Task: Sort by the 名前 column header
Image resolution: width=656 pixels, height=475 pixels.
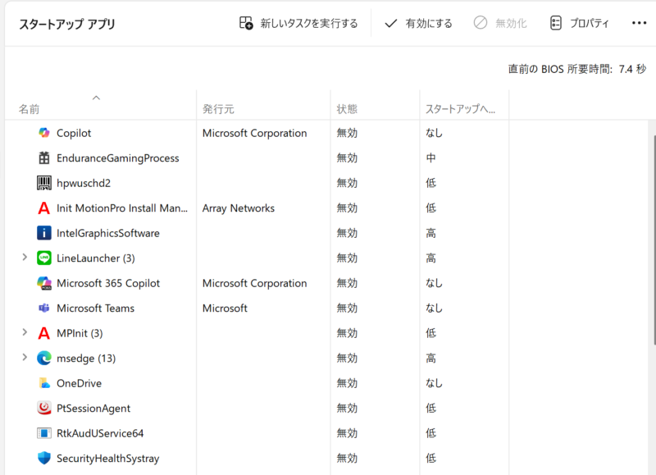Action: (30, 109)
